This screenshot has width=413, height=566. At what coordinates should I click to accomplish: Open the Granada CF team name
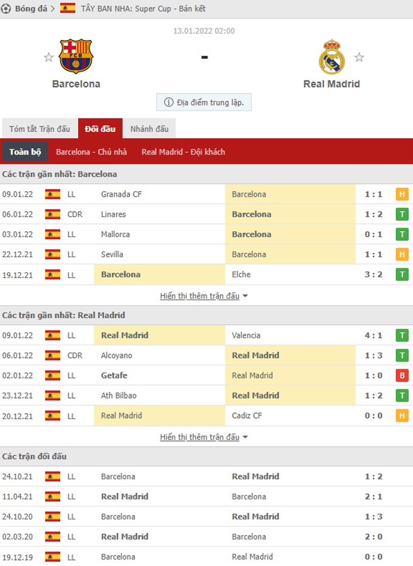point(121,194)
